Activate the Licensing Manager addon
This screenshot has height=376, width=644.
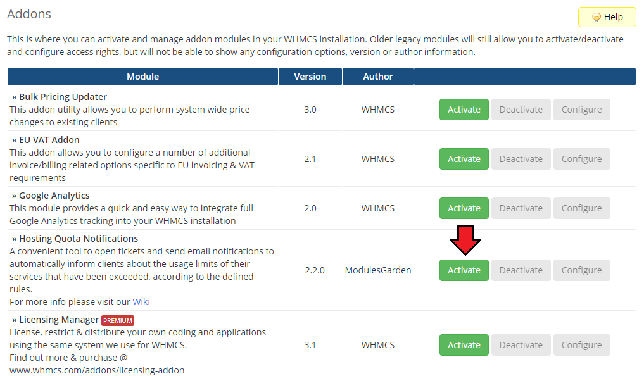point(464,345)
